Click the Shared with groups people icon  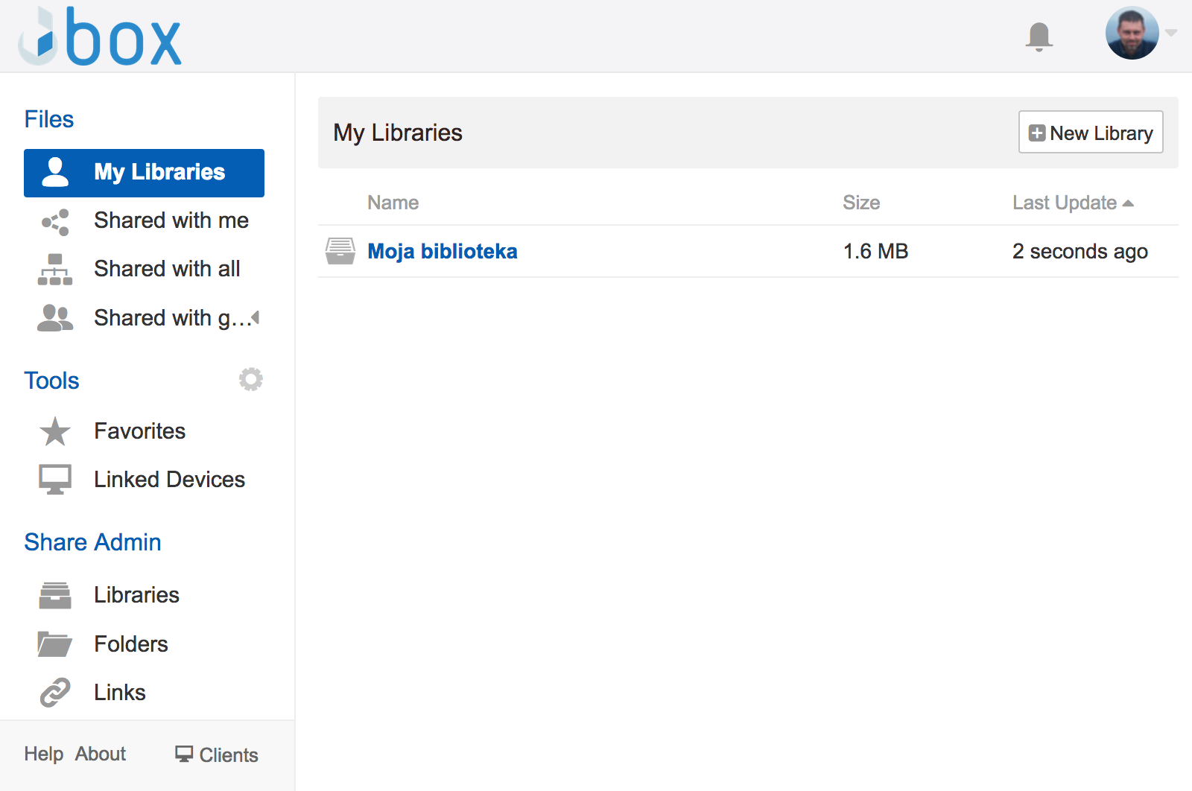click(x=55, y=318)
